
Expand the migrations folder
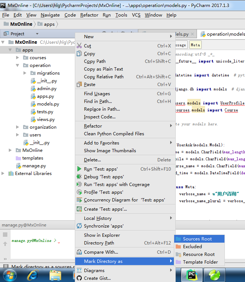(25, 73)
